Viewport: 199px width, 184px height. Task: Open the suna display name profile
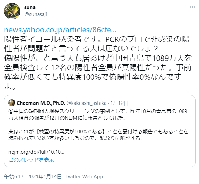pyautogui.click(x=30, y=7)
